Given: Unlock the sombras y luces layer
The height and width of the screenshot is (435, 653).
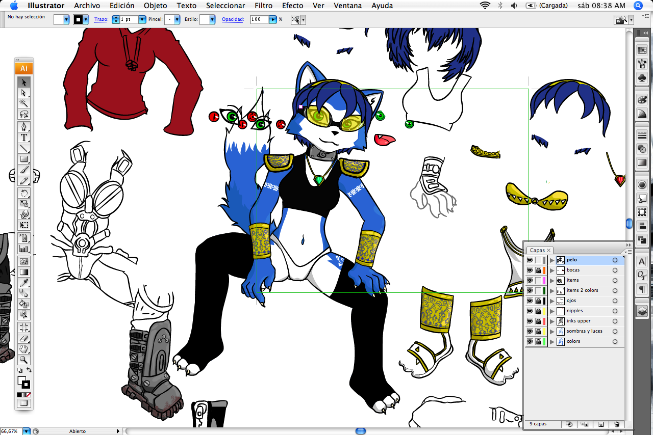Looking at the screenshot, I should (538, 331).
